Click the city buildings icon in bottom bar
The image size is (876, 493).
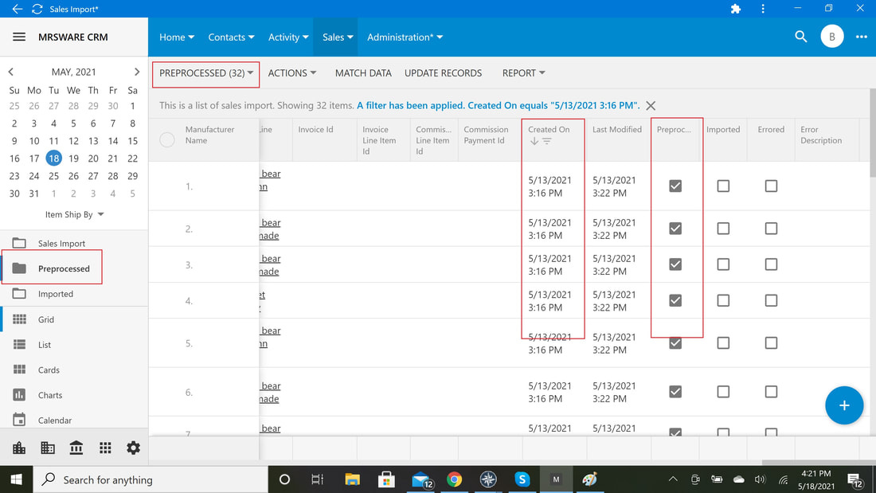pos(19,448)
